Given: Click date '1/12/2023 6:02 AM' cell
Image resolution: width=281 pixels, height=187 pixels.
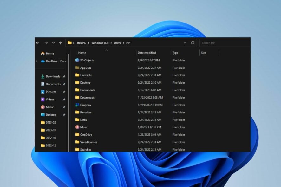Looking at the screenshot, I should (149, 90).
